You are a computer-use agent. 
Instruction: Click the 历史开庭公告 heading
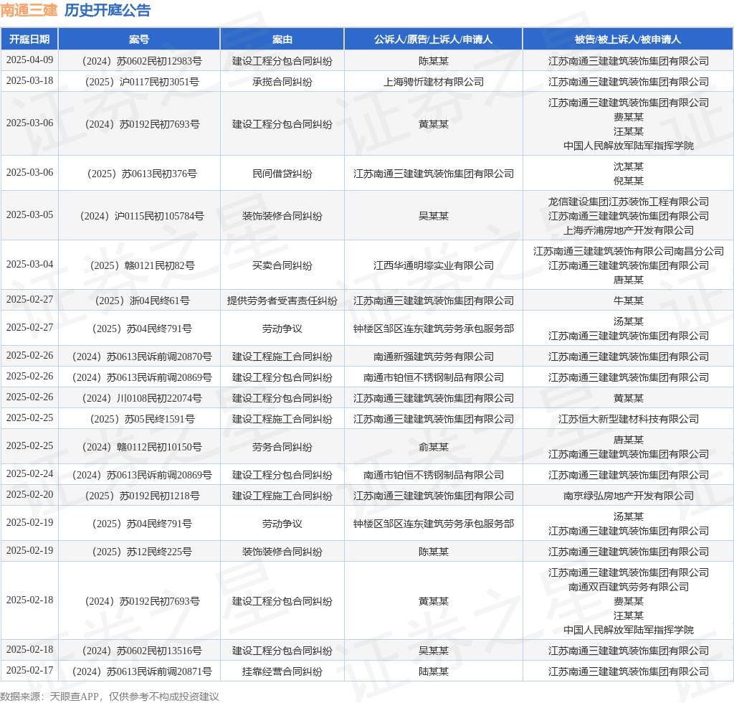click(x=108, y=10)
